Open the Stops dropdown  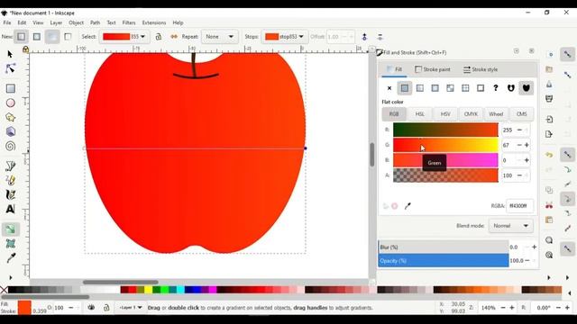285,37
